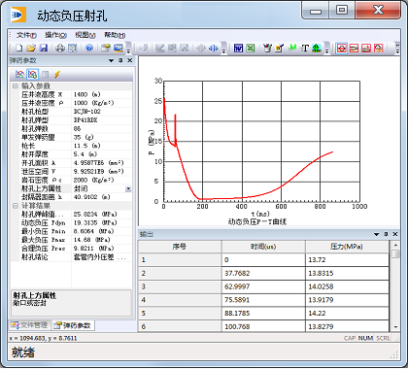Screen dimensions: 408x369
Task: Select the 动态负压 Pdyn result row
Action: click(71, 222)
